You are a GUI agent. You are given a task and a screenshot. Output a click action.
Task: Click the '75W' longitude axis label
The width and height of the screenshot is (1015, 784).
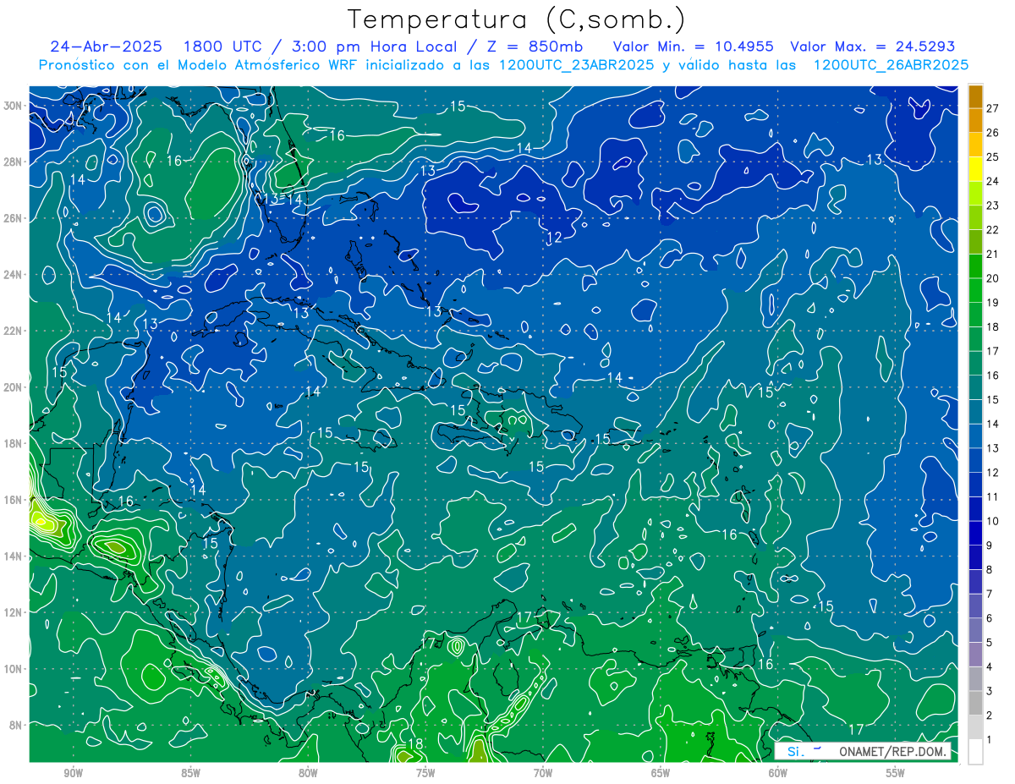coord(425,773)
